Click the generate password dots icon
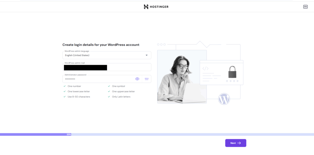Screen dimensions: 314x155 pyautogui.click(x=147, y=79)
